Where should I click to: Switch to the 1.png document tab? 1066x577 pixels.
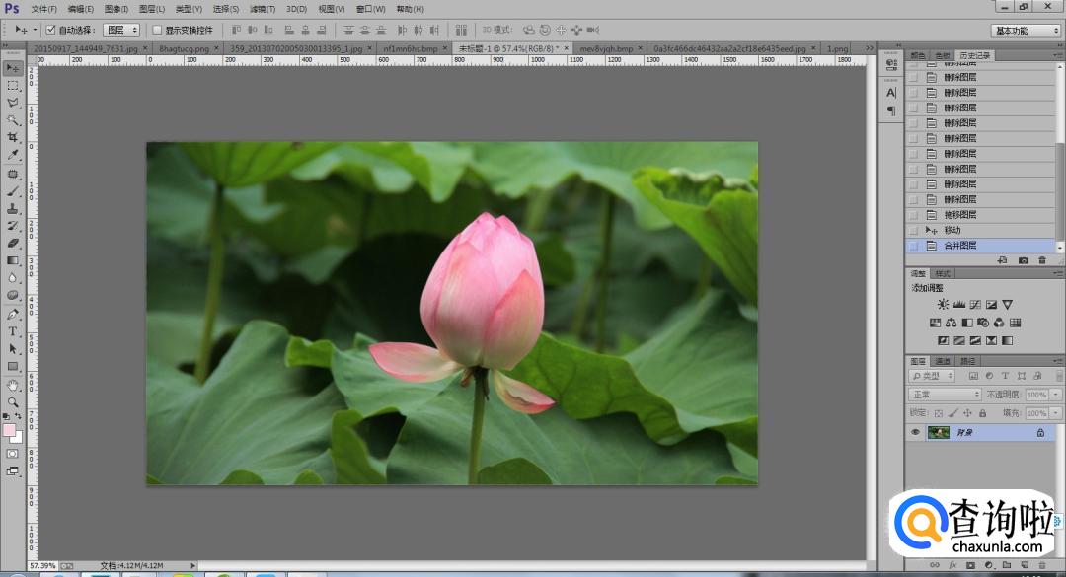tap(837, 47)
